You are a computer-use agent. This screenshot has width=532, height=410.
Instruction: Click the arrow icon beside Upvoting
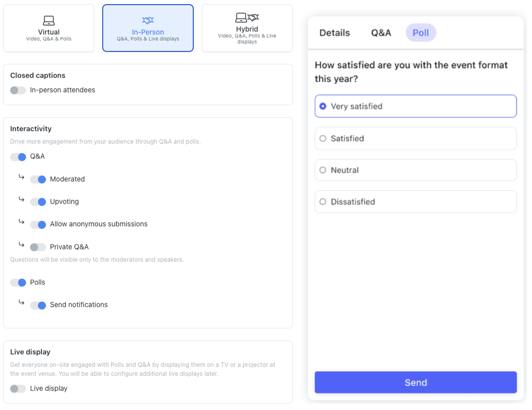pos(22,199)
